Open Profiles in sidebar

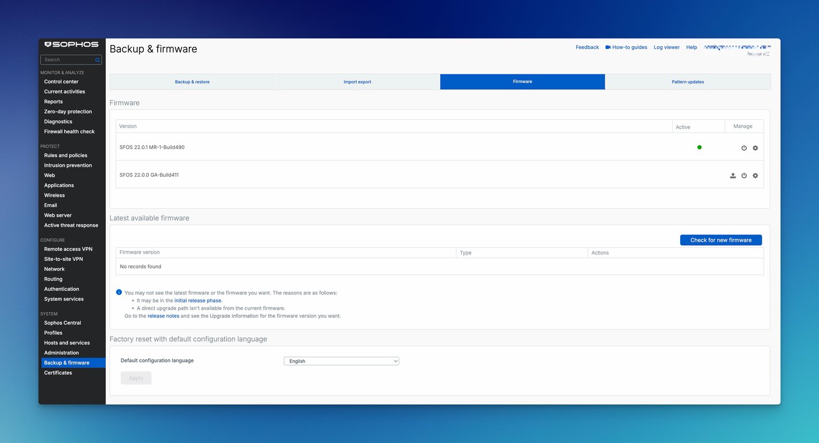tap(53, 333)
